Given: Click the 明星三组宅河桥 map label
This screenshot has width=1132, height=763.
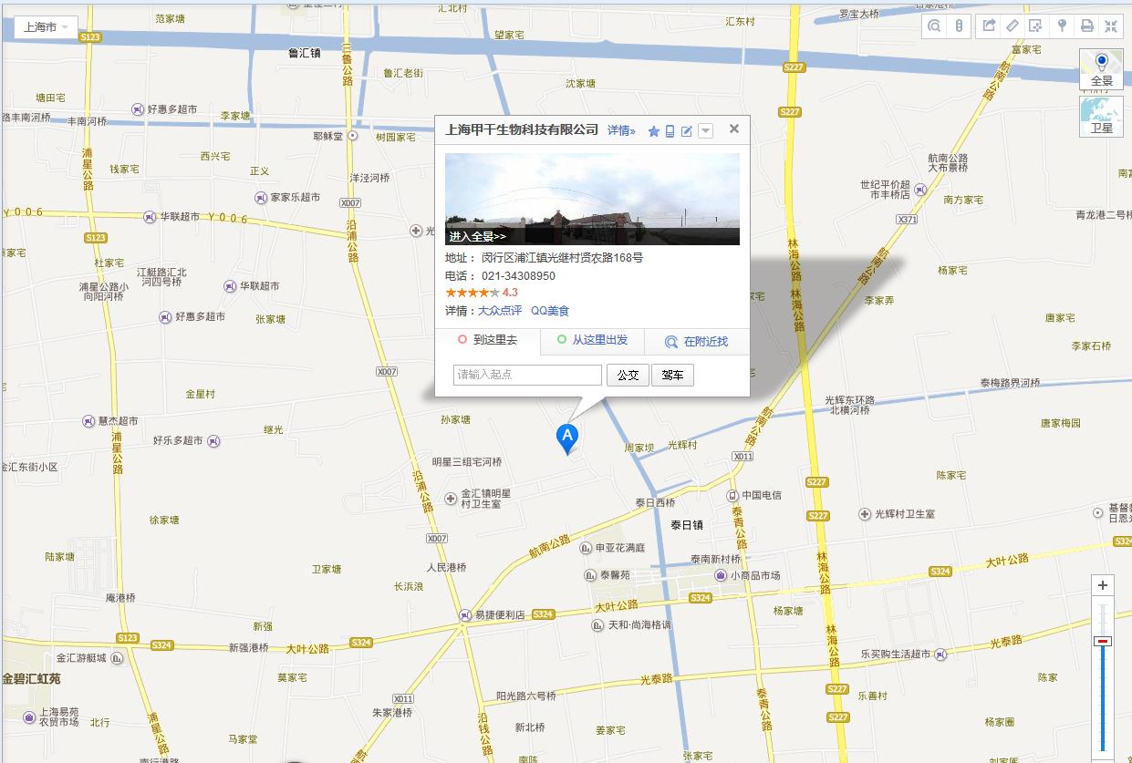Looking at the screenshot, I should (466, 462).
